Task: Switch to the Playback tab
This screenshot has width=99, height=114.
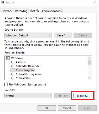Action: coord(7,11)
